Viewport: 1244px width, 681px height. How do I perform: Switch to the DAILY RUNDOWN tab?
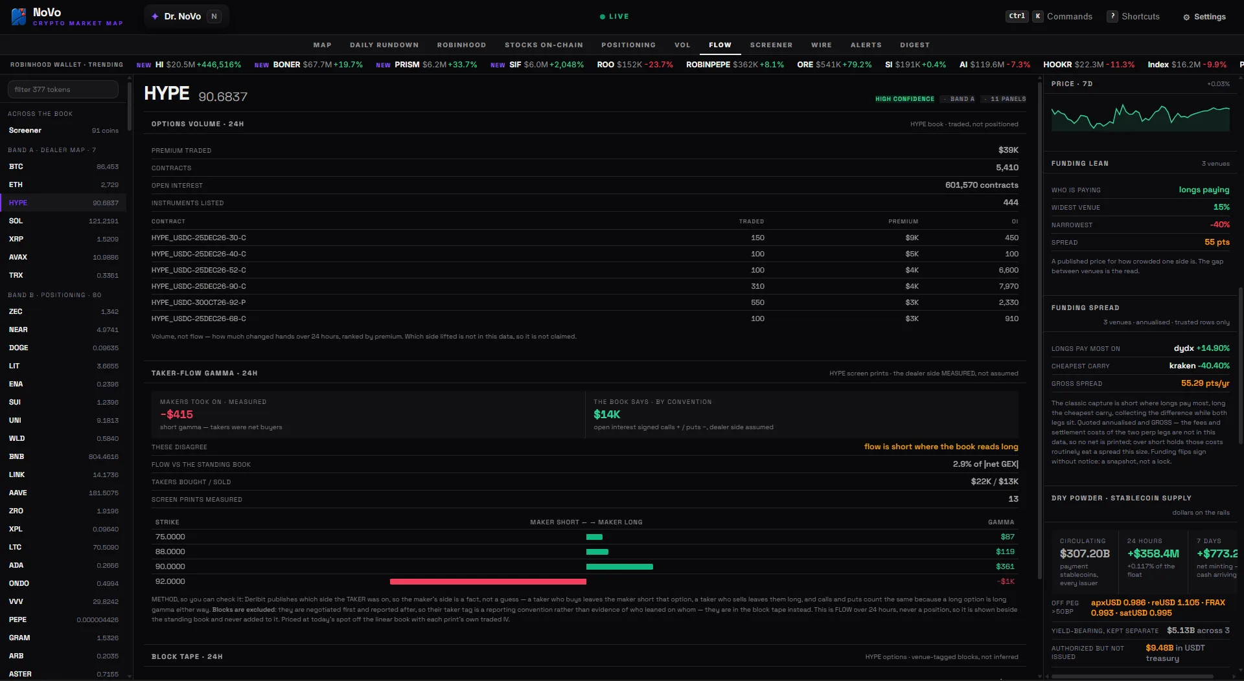(384, 45)
